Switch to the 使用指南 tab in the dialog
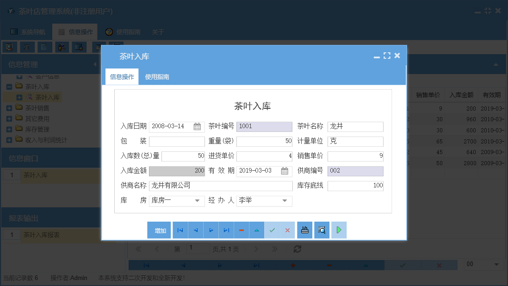The width and height of the screenshot is (508, 286). 157,77
